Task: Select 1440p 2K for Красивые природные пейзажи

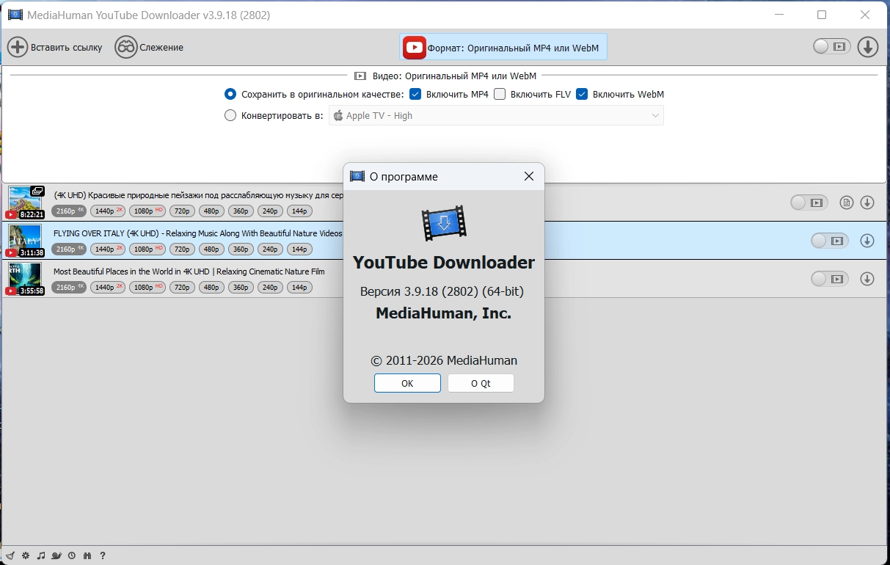Action: coord(108,211)
